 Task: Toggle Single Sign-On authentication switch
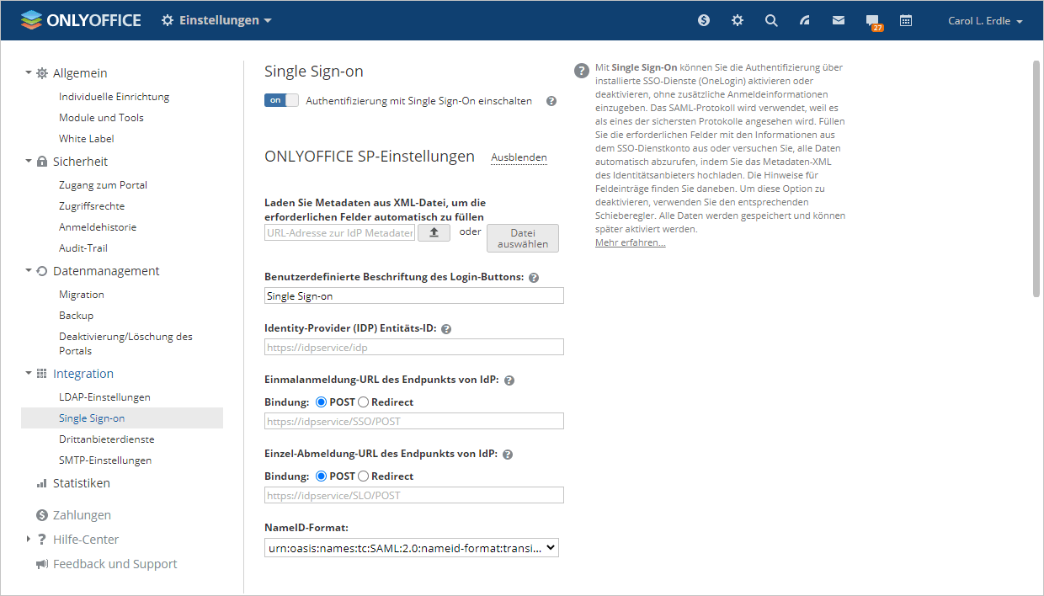click(281, 100)
